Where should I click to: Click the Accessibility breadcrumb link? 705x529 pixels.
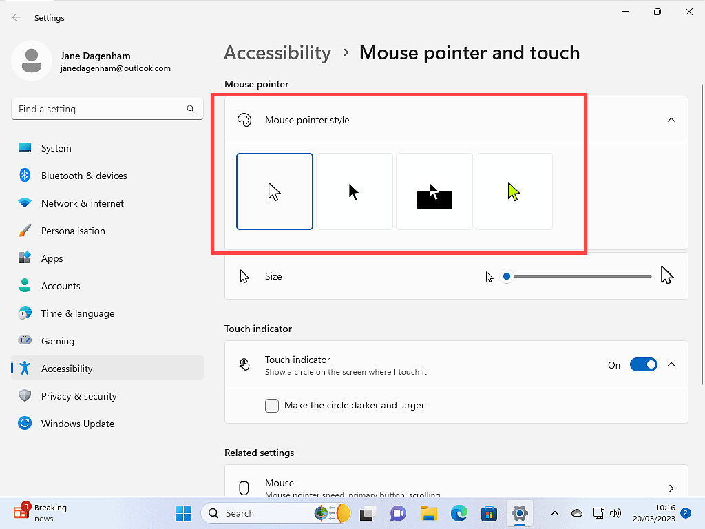coord(277,53)
